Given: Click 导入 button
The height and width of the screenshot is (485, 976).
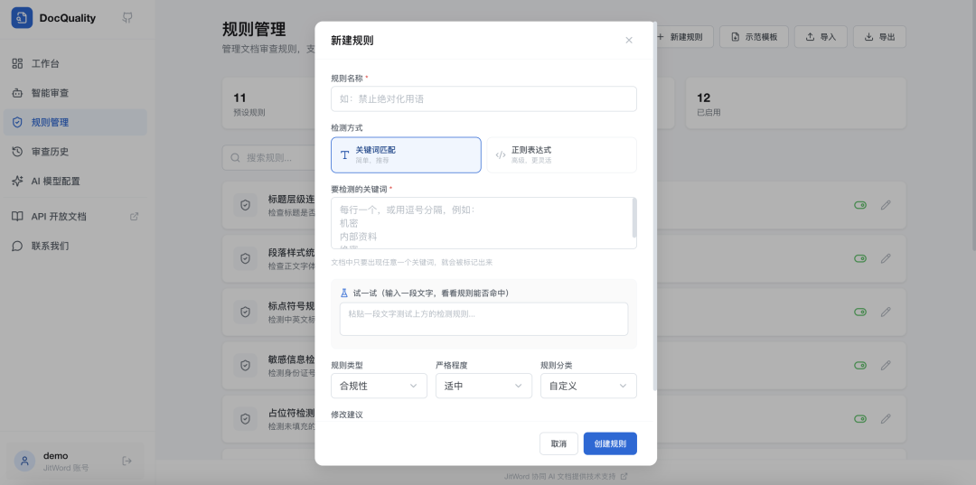Looking at the screenshot, I should (x=821, y=37).
